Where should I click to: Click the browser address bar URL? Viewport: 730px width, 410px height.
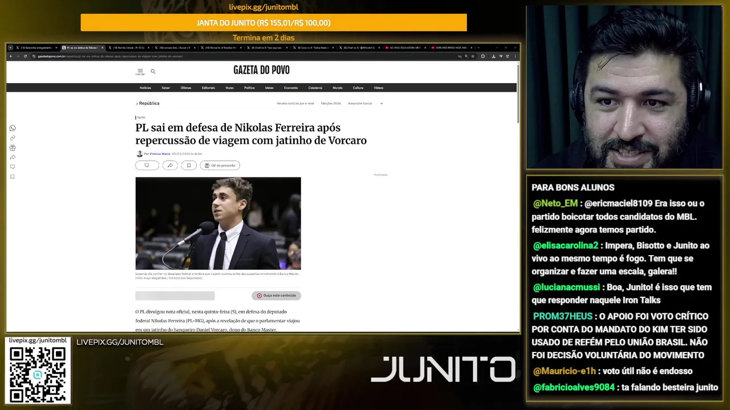(110, 56)
